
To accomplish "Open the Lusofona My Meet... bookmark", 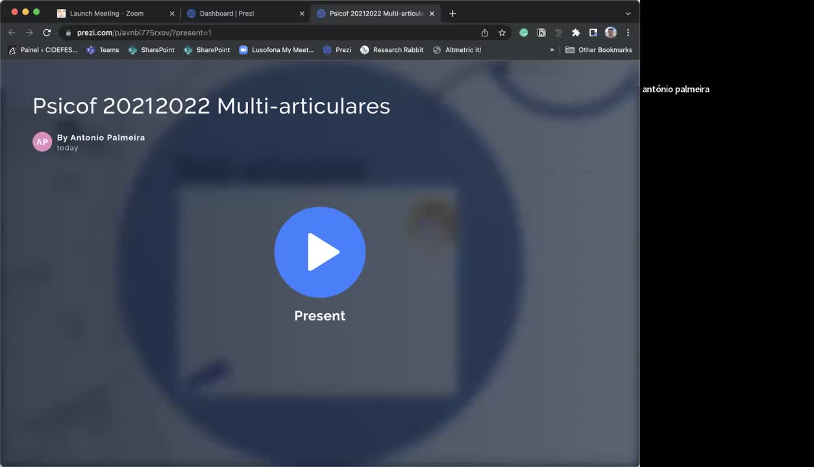I will 277,50.
